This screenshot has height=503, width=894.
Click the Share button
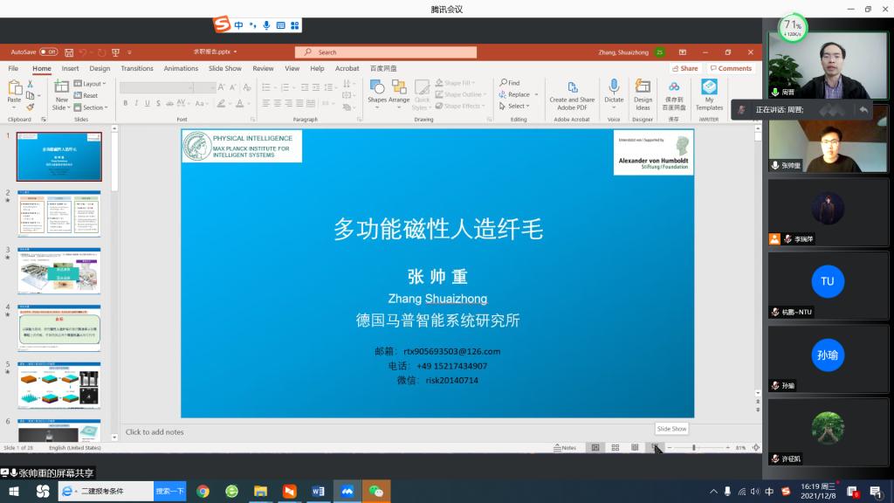click(x=684, y=68)
